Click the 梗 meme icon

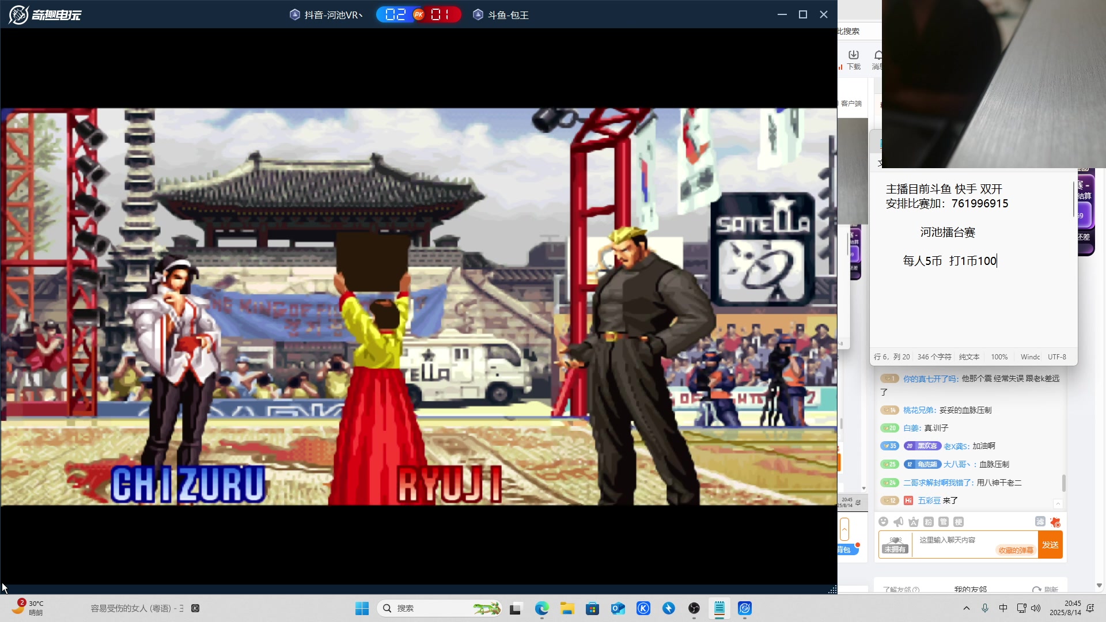(x=959, y=522)
